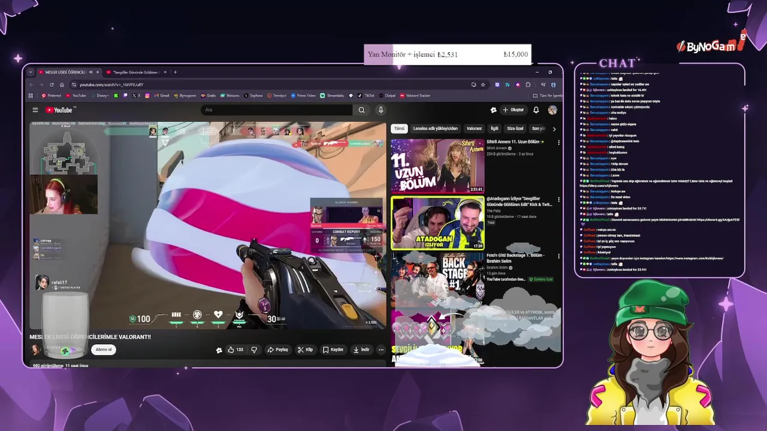Image resolution: width=767 pixels, height=431 pixels.
Task: Download the video with İndir button
Action: 361,350
